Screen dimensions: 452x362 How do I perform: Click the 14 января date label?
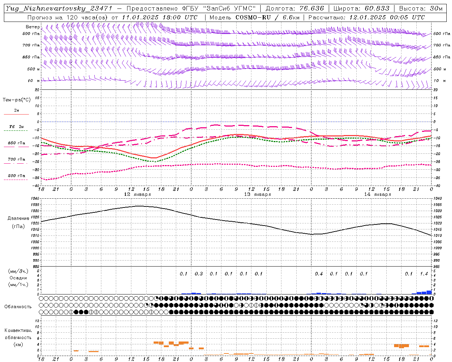(377, 194)
